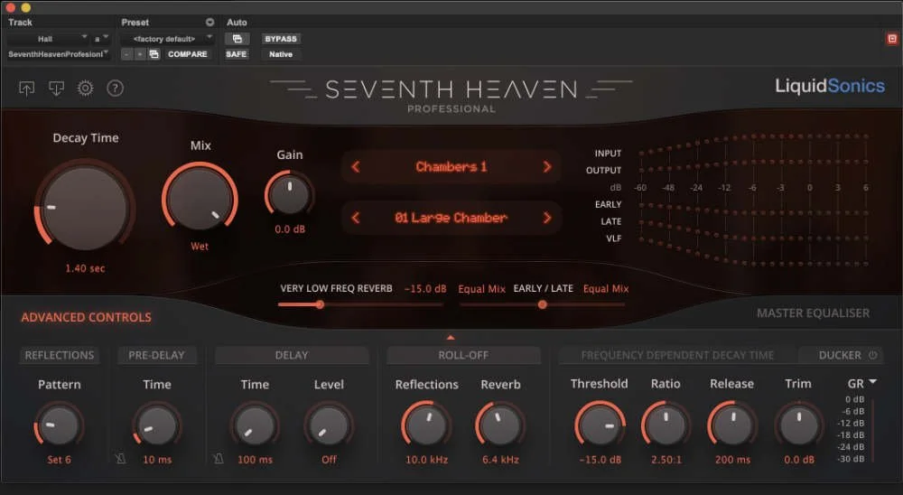Expand the GR meter dropdown arrow
Screen dimensions: 903x495
873,382
